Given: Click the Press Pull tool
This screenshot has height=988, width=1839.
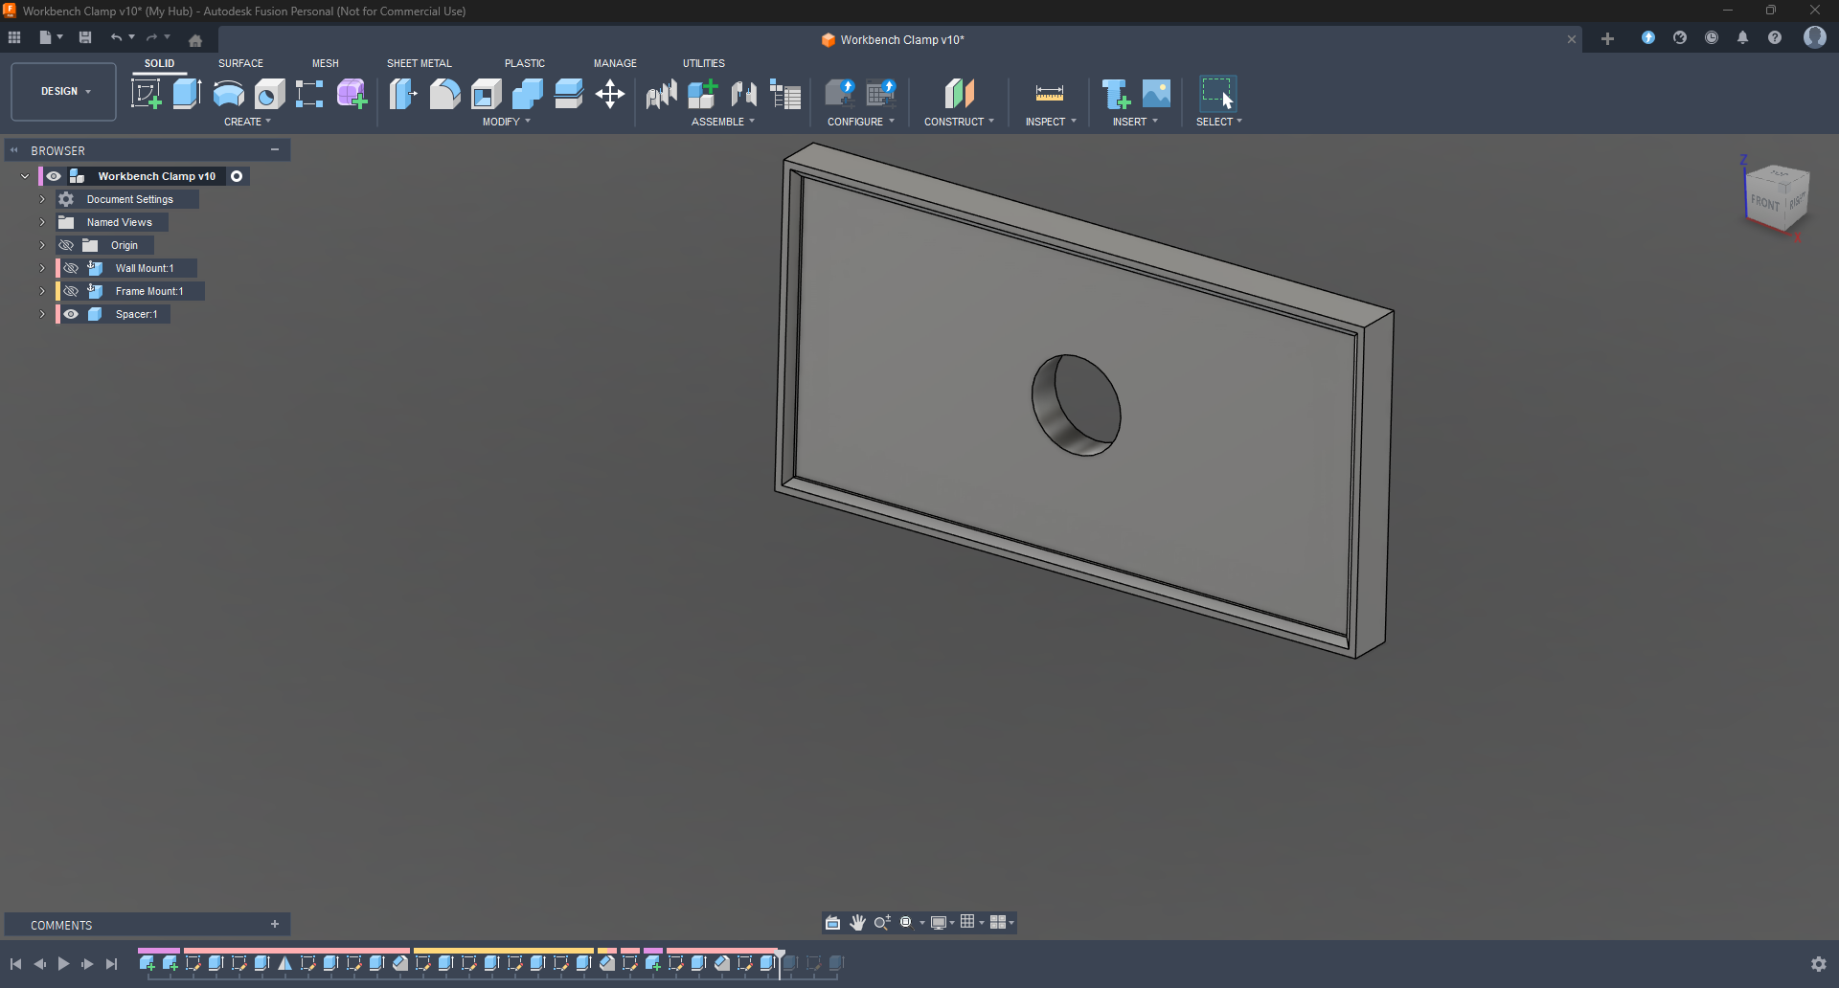Looking at the screenshot, I should (x=403, y=94).
